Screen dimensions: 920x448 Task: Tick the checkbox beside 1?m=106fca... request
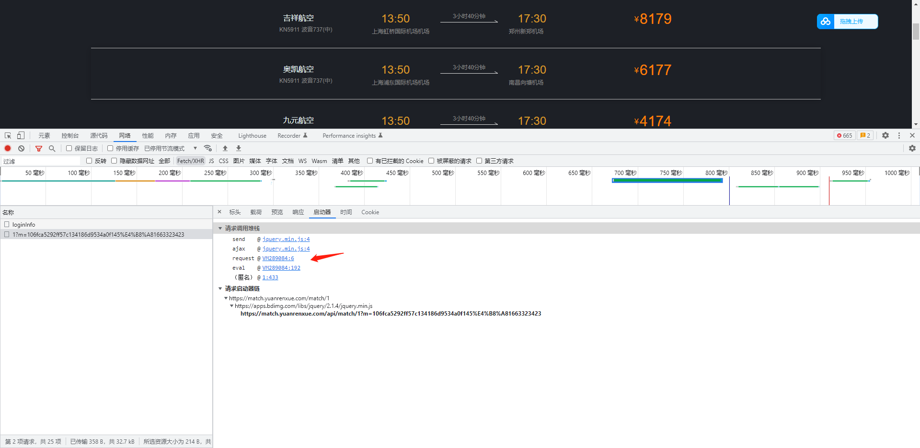pos(7,234)
